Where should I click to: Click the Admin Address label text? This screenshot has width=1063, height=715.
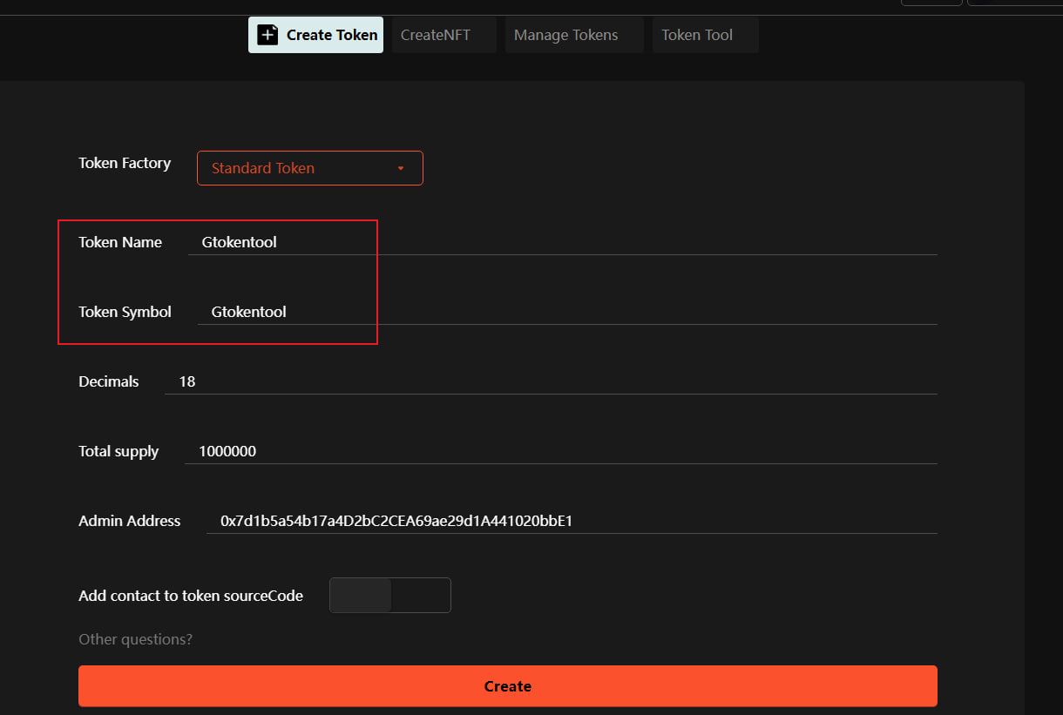[129, 521]
